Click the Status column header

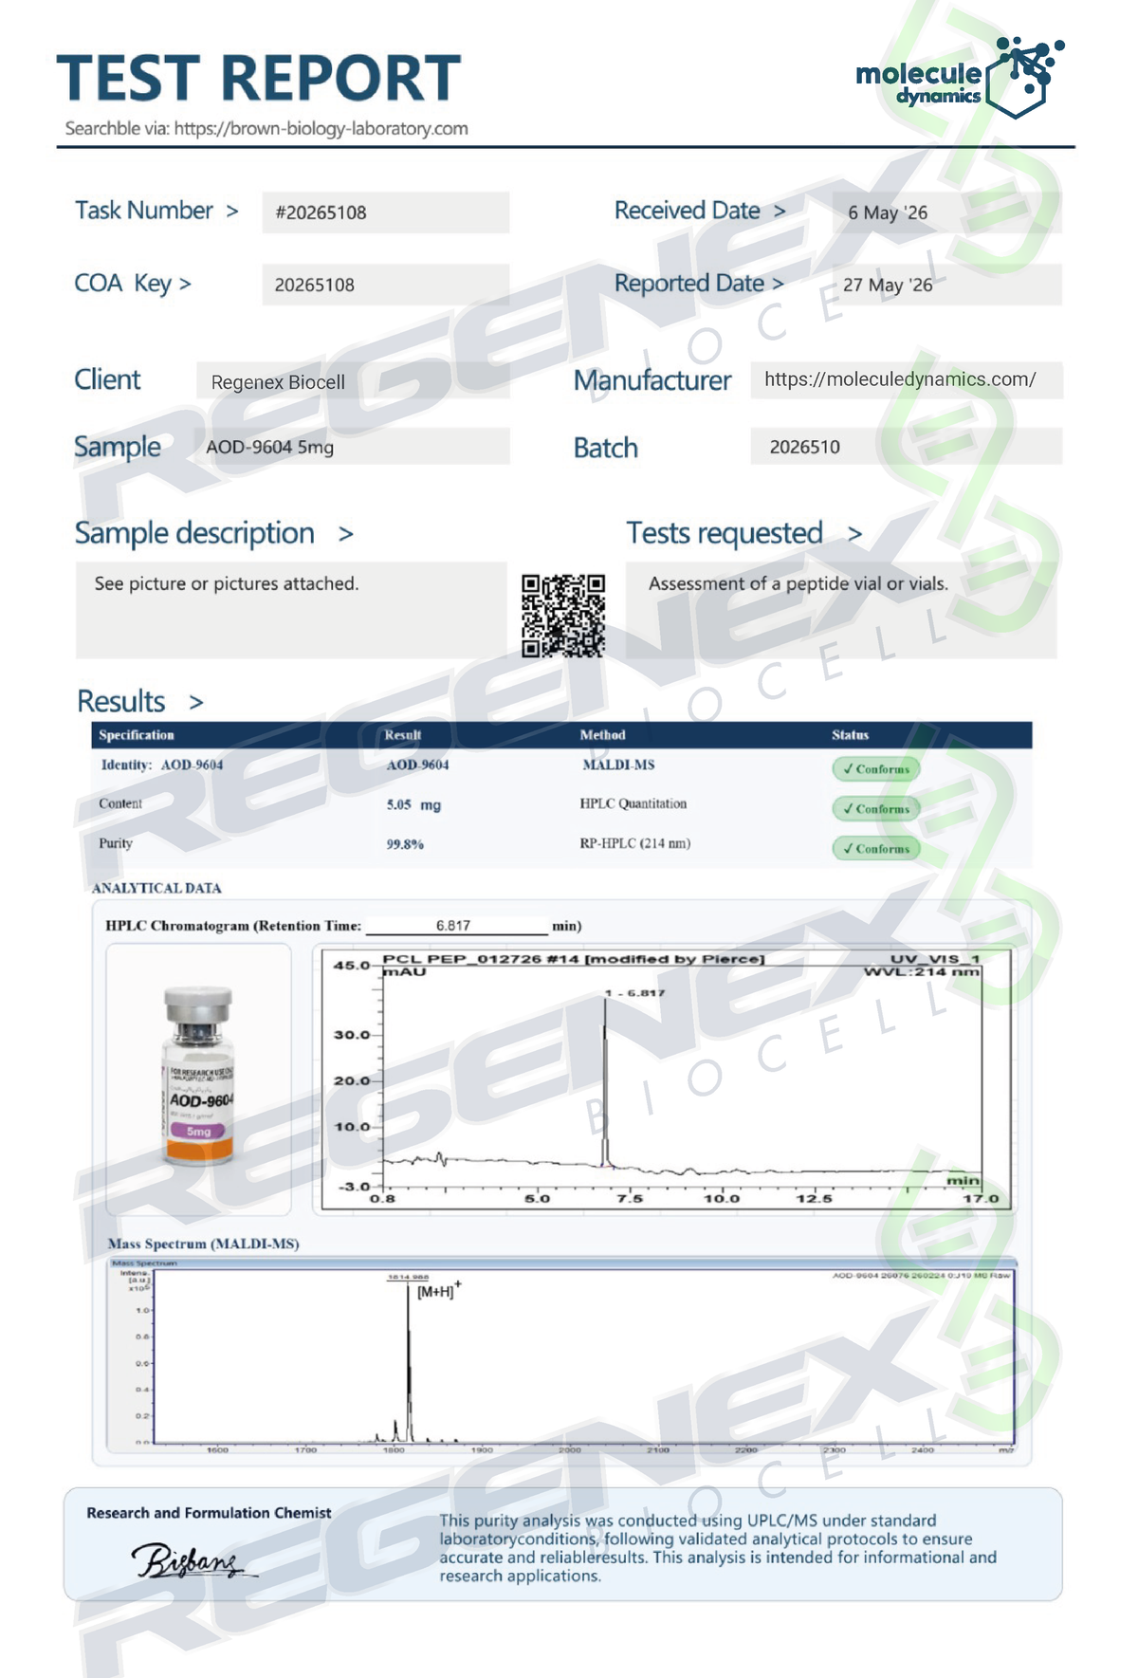(x=851, y=735)
